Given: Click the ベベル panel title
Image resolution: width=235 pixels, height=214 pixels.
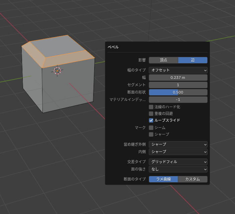Looking at the screenshot, I should click(113, 47).
